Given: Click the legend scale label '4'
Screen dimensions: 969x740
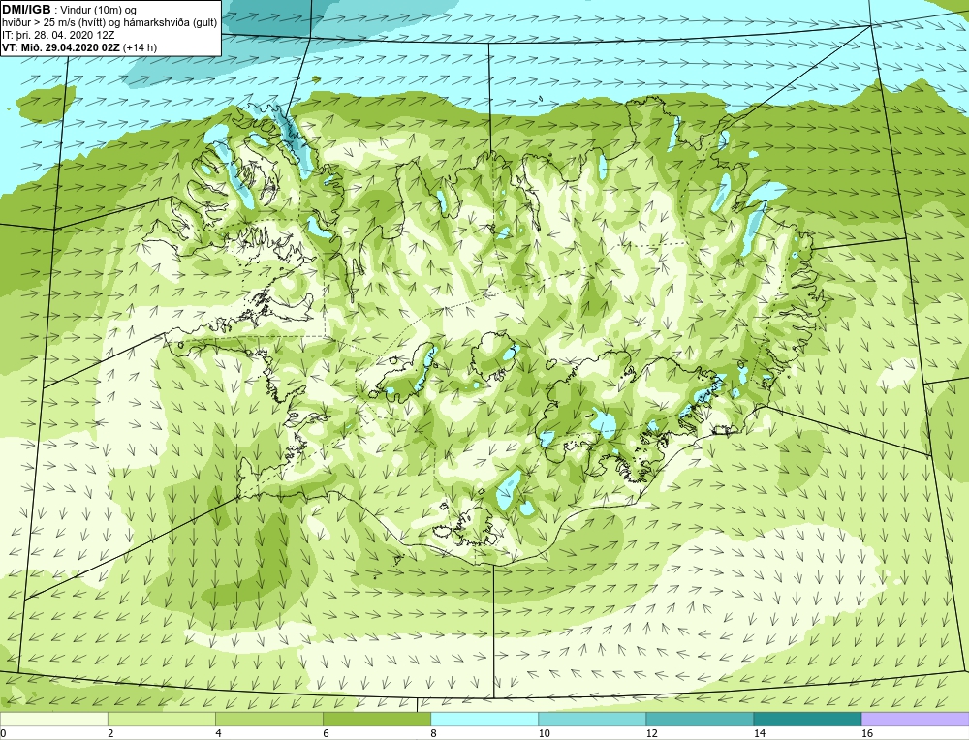Looking at the screenshot, I should coord(218,733).
